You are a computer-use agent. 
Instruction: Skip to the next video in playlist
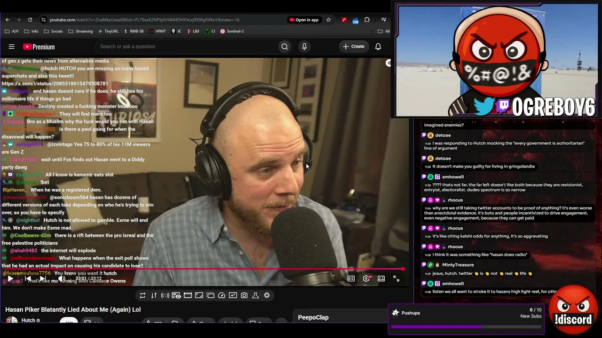[x=43, y=278]
